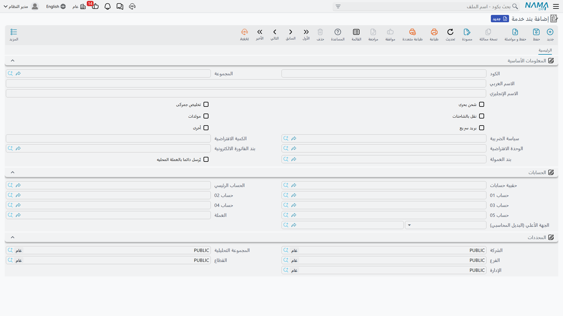This screenshot has height=316, width=563.
Task: Collapse the الحسابات section
Action: [13, 172]
